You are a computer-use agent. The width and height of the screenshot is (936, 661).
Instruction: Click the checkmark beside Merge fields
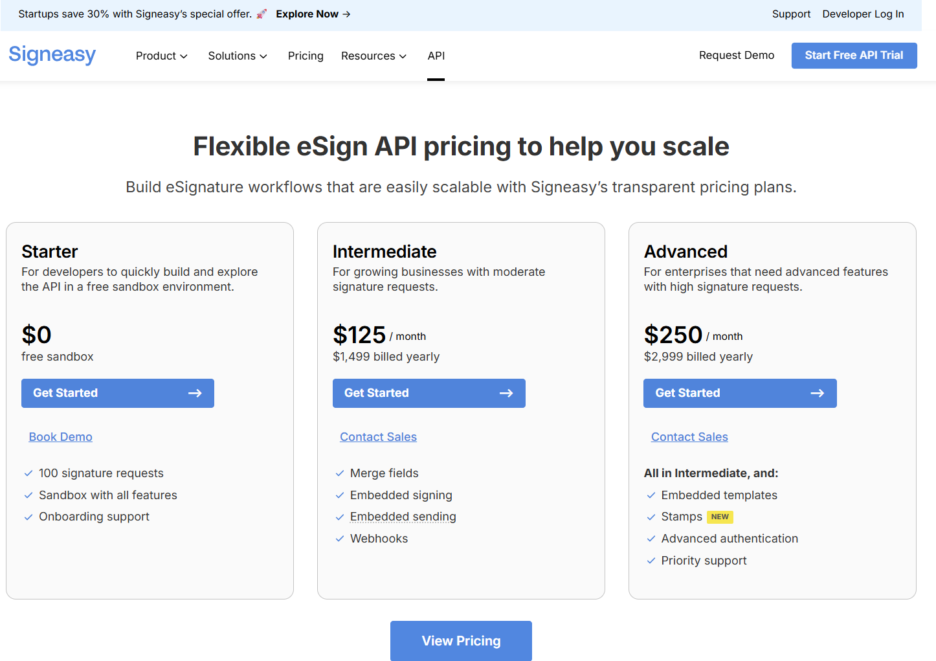click(340, 473)
